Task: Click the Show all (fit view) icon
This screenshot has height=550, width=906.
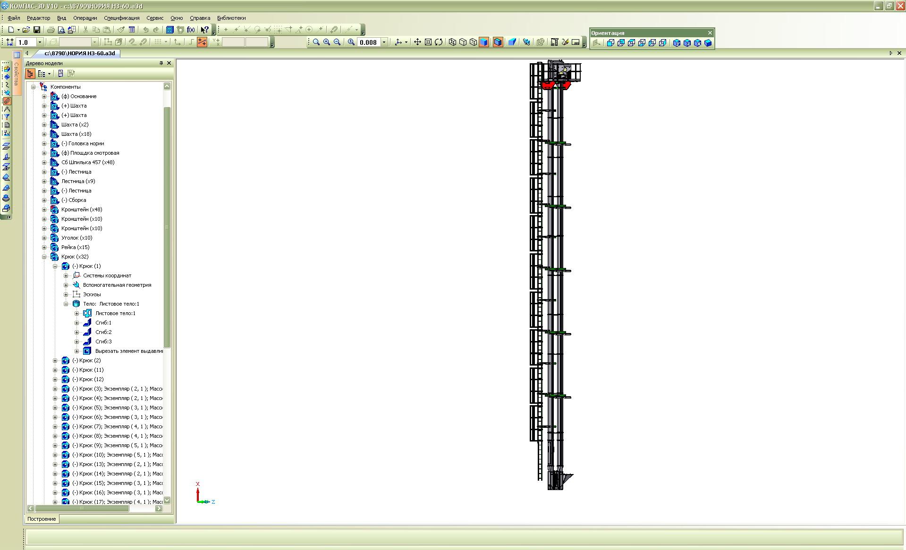Action: click(x=428, y=42)
